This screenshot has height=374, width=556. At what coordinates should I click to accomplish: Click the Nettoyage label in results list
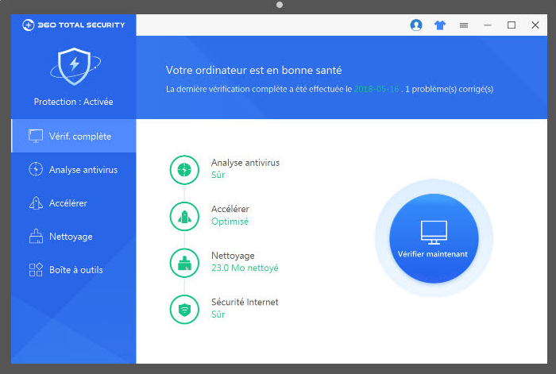(x=233, y=256)
